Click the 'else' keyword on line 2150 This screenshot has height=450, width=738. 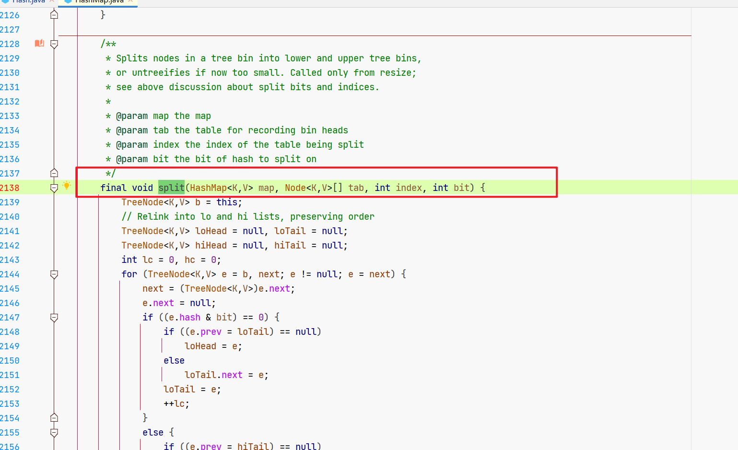(174, 360)
